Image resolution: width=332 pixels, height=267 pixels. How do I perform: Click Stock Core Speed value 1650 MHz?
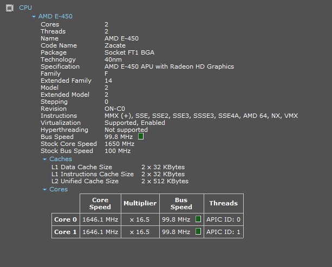click(x=119, y=144)
